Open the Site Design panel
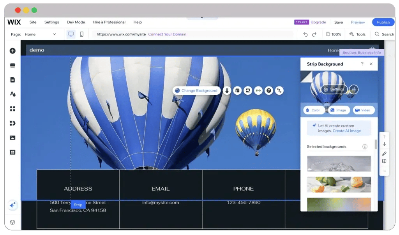This screenshot has width=399, height=235. [x=12, y=94]
